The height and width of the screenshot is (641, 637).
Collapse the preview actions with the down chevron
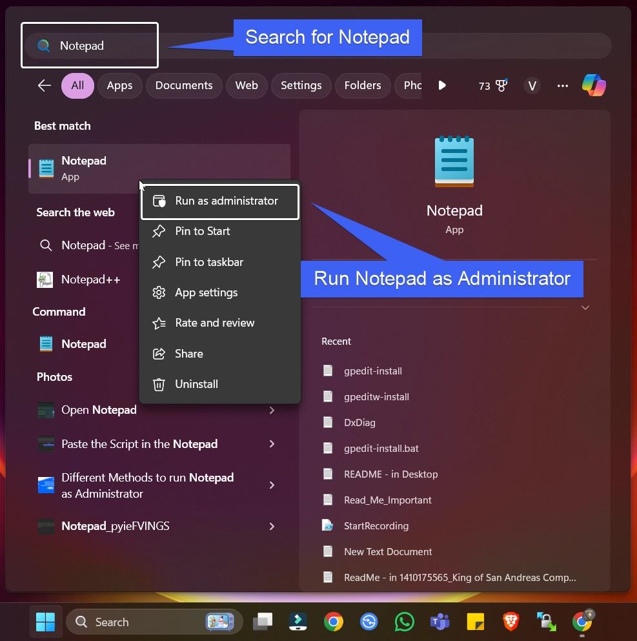click(585, 308)
